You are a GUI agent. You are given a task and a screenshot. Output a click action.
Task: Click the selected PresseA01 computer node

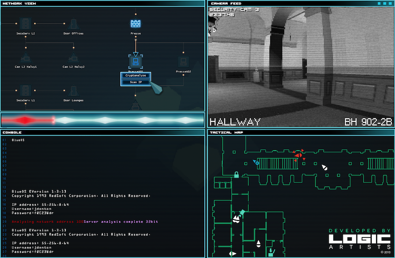pyautogui.click(x=135, y=61)
